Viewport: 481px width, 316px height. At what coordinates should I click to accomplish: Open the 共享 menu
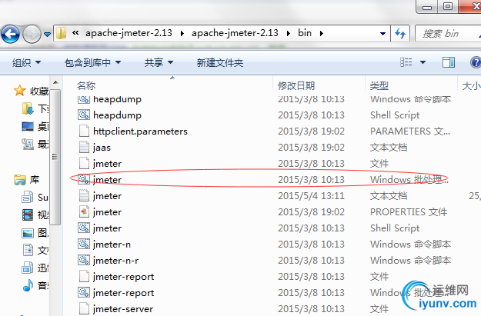point(159,62)
